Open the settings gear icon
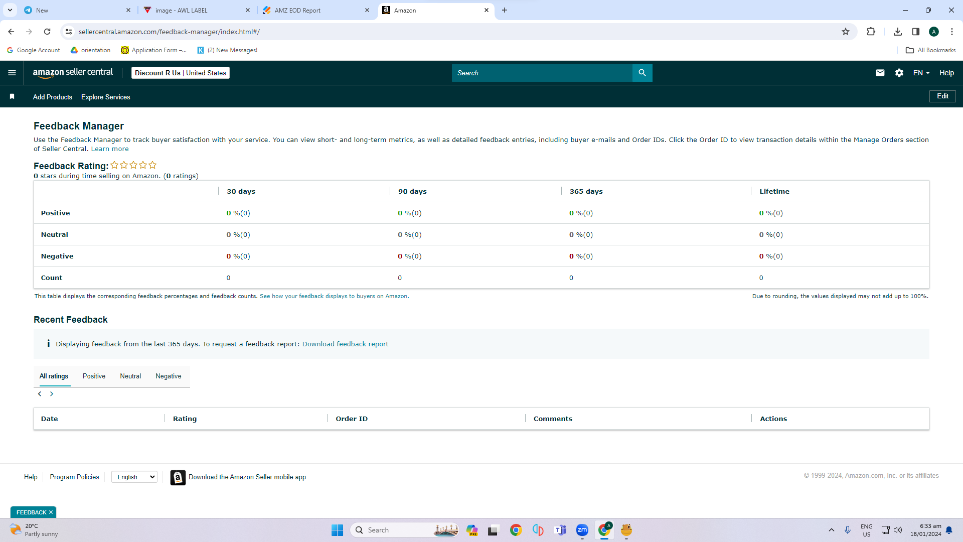963x542 pixels. 899,73
